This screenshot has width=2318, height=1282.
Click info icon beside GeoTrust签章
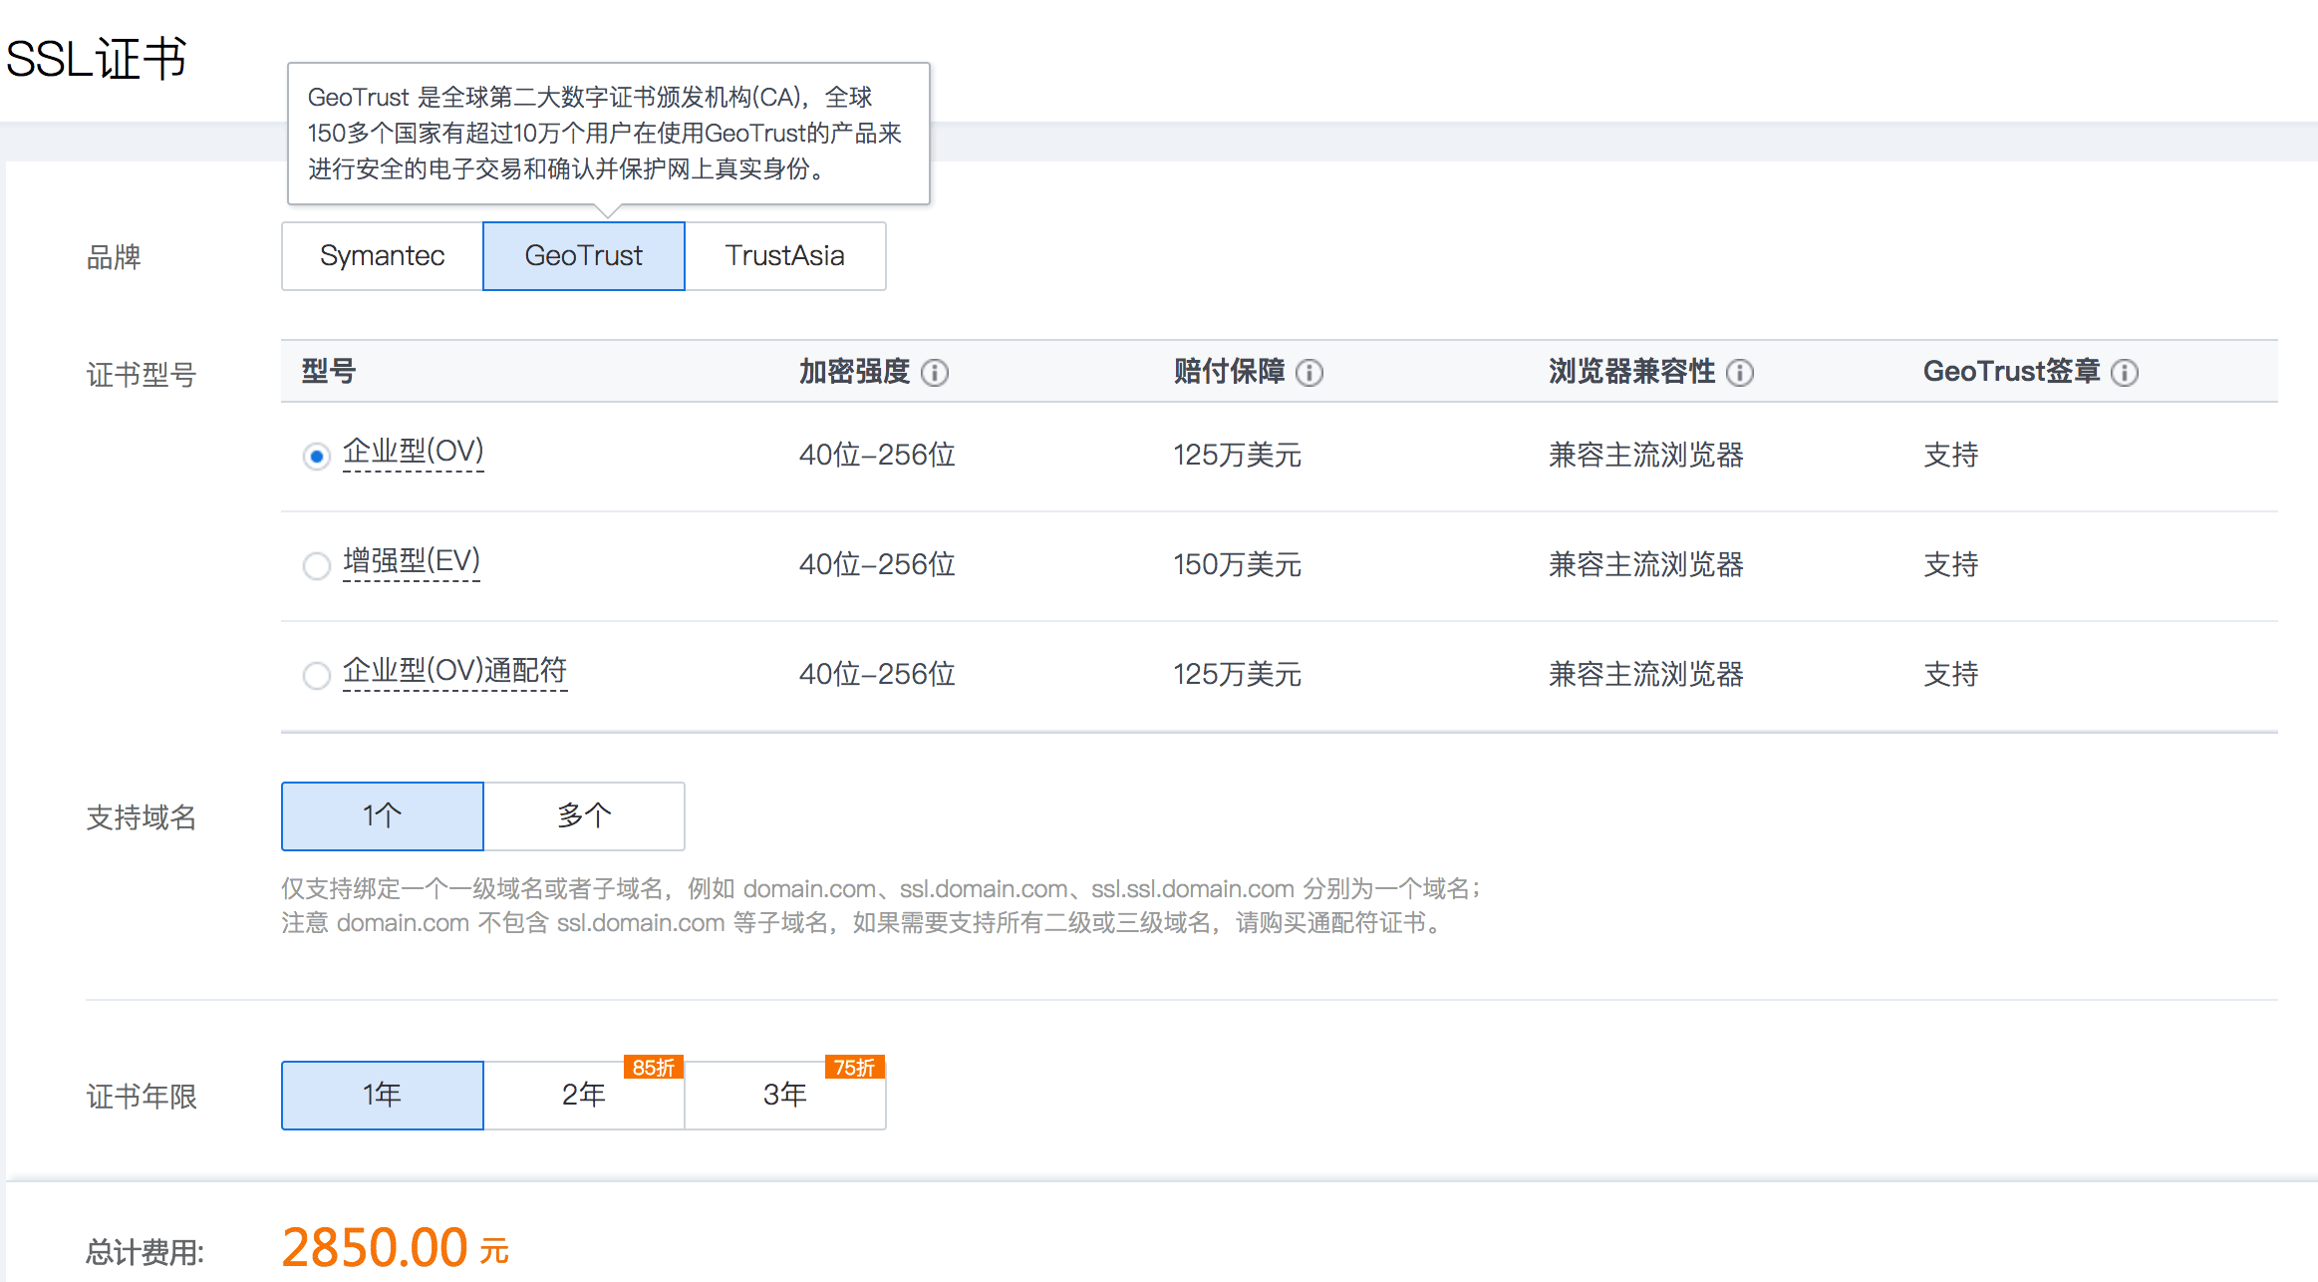tap(2125, 373)
